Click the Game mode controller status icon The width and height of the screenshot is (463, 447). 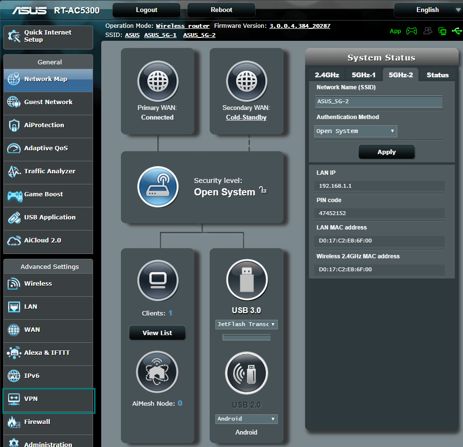click(412, 31)
